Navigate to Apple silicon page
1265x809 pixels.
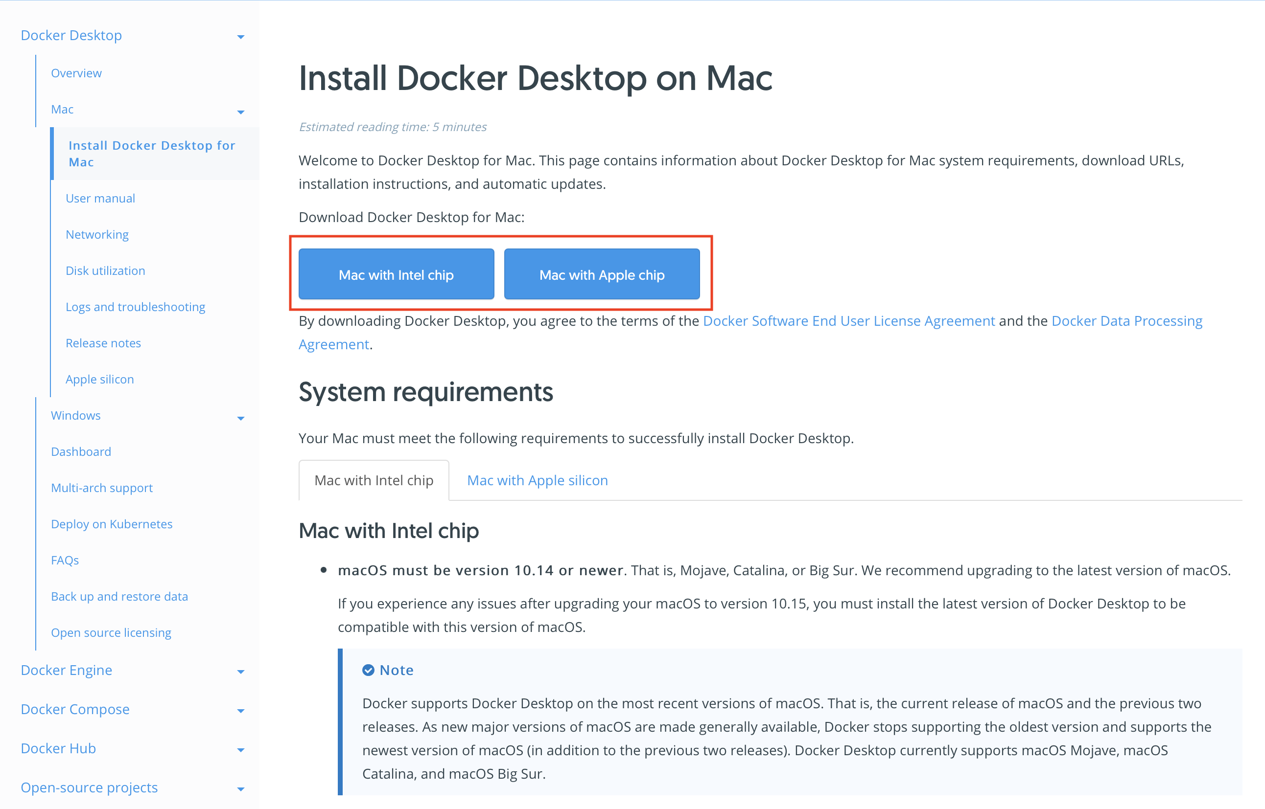(x=99, y=379)
